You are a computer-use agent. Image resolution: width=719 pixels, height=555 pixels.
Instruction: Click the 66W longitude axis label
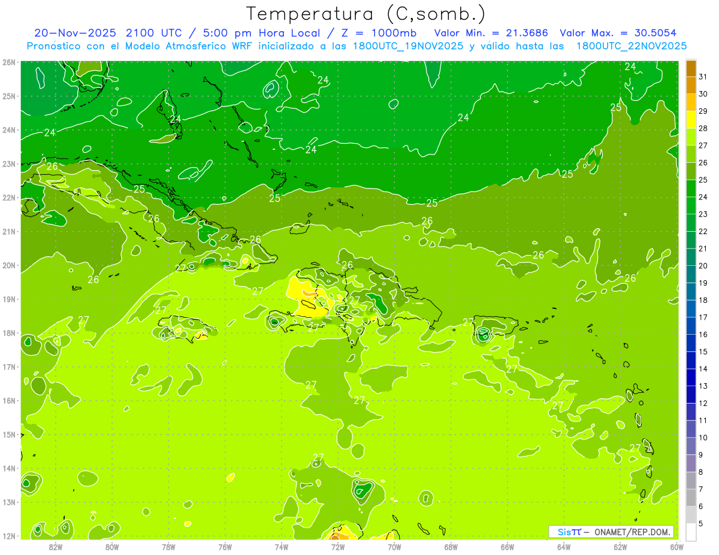point(507,546)
